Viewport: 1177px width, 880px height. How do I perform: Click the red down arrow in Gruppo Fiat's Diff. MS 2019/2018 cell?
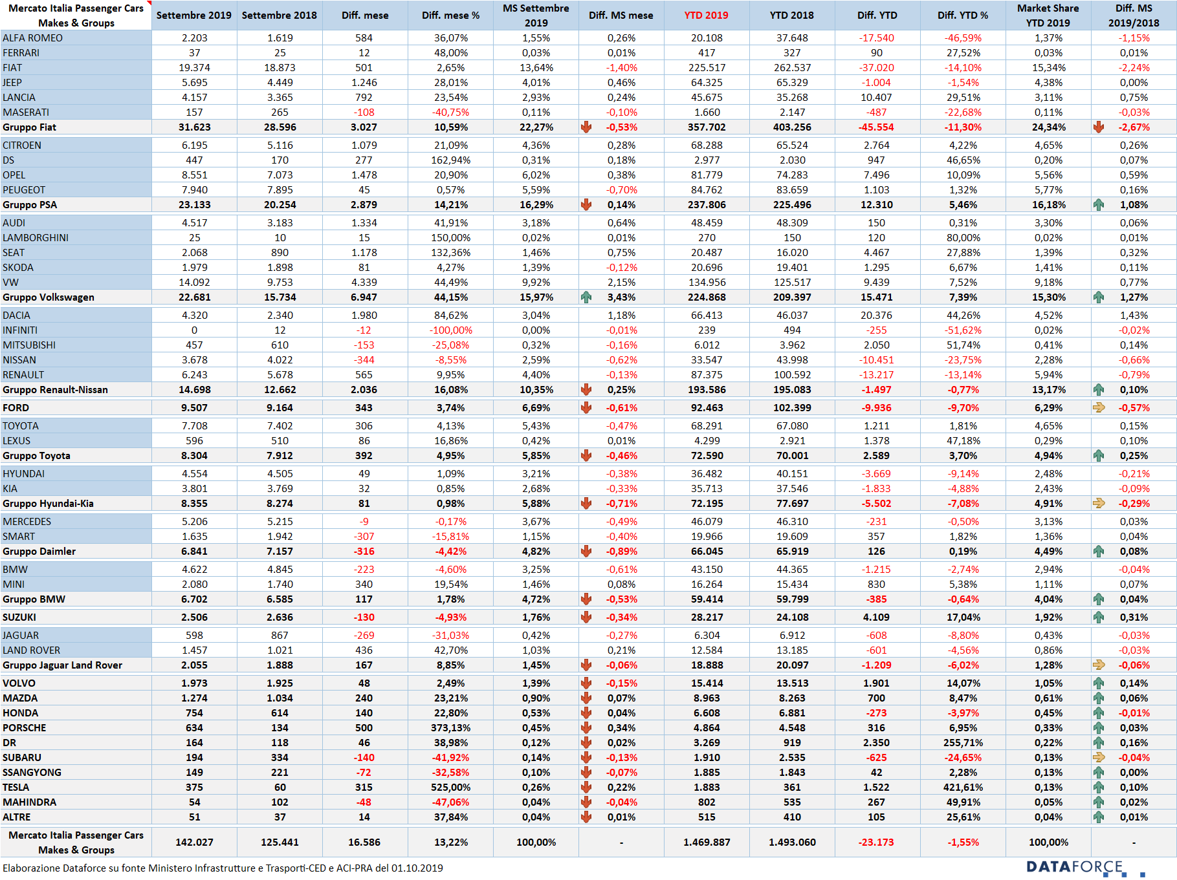(x=1099, y=127)
